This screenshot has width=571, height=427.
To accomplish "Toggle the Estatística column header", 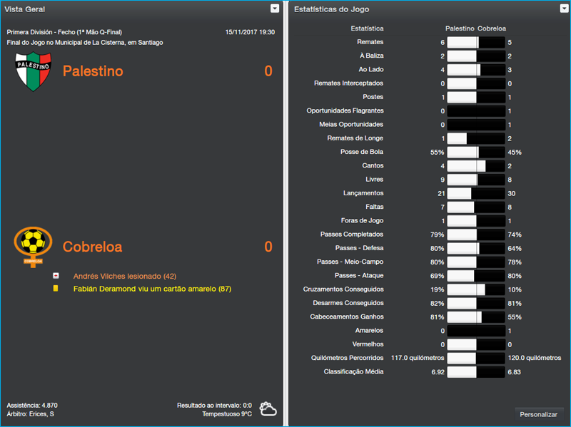I will pos(368,29).
